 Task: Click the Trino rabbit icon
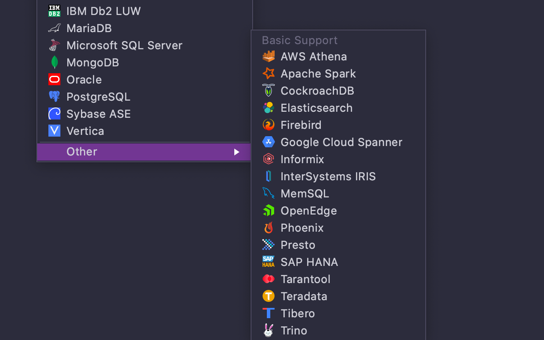click(x=269, y=330)
